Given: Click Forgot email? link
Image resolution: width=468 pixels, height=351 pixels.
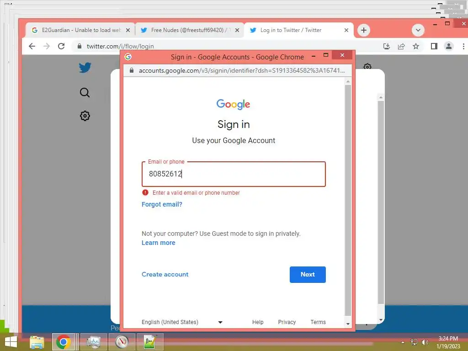Looking at the screenshot, I should 162,204.
